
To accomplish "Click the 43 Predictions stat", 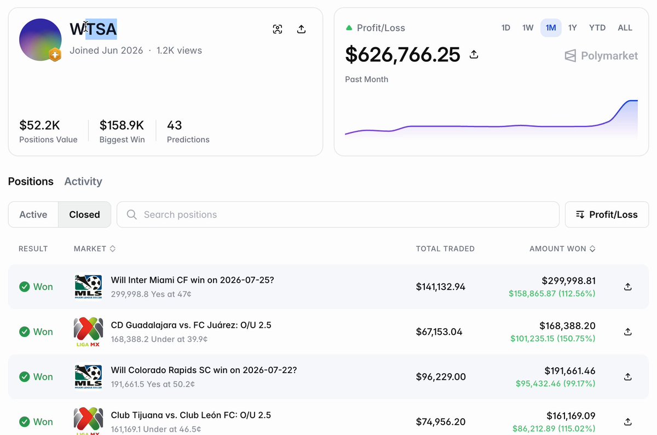I will (188, 131).
